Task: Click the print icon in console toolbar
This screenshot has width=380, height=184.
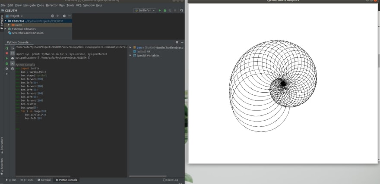Action: point(13,58)
